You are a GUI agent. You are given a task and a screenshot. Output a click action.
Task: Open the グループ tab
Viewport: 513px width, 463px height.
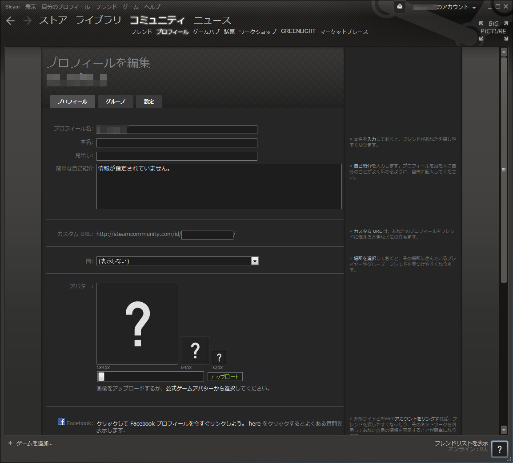116,102
